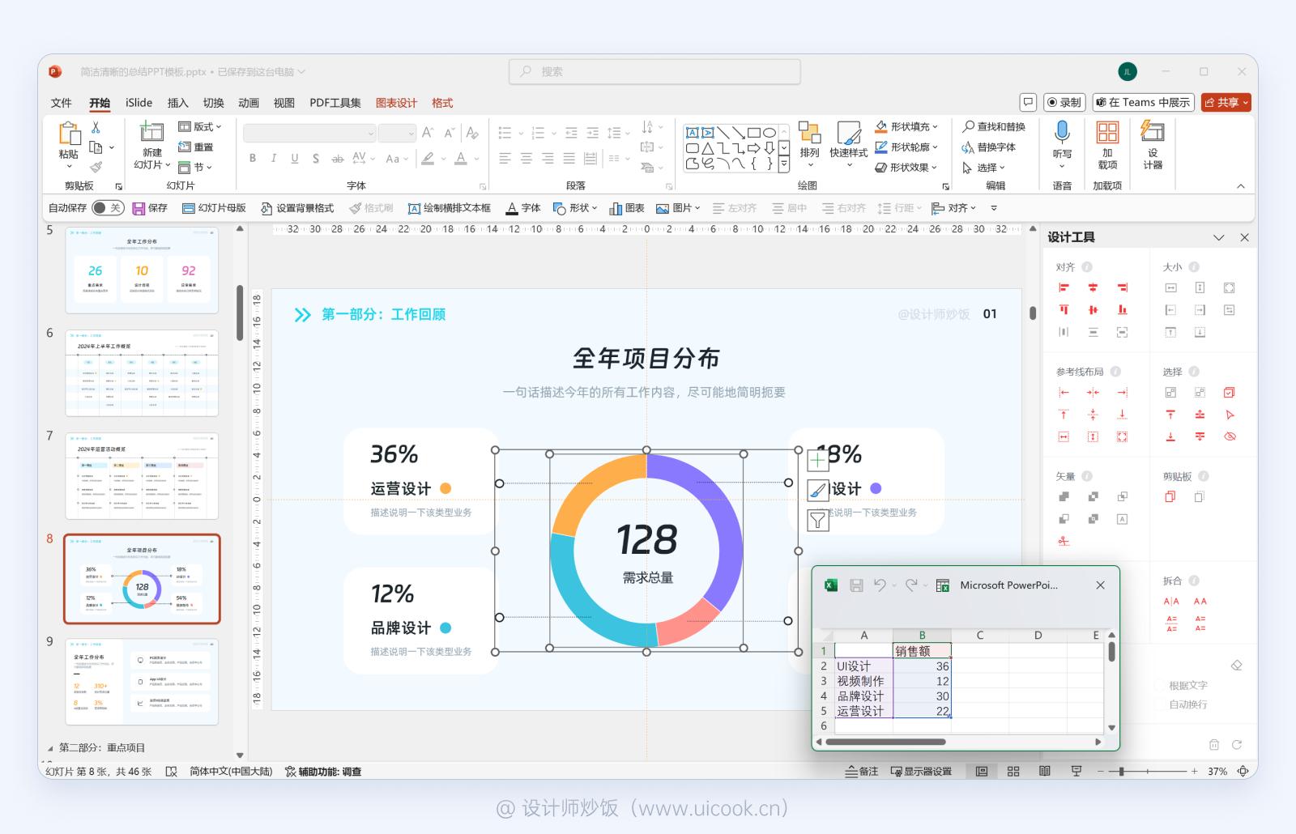
Task: Click the clear formatting icon
Action: (x=472, y=133)
